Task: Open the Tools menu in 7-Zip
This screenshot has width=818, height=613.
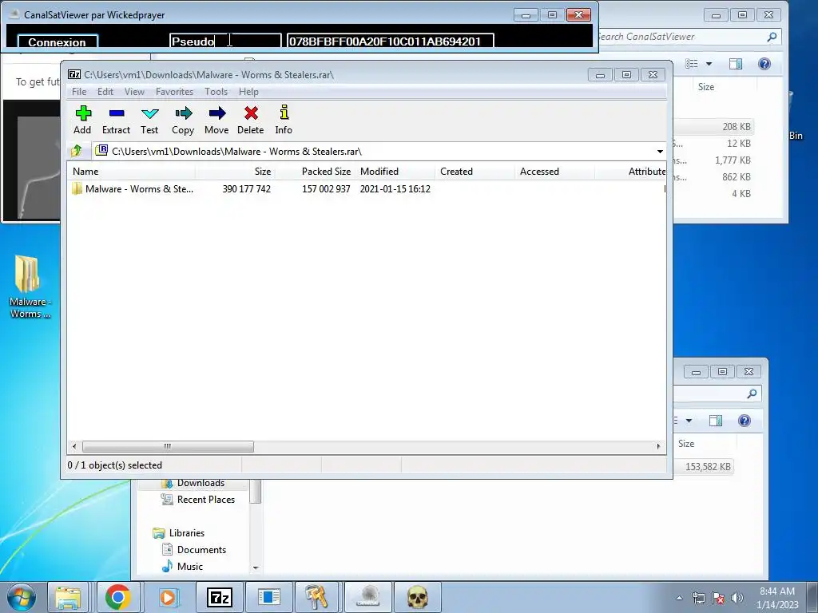Action: 216,92
